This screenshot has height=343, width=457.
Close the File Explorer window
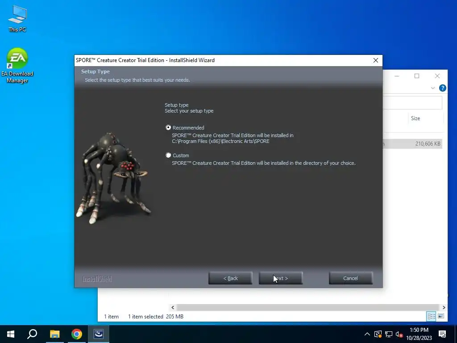pyautogui.click(x=437, y=76)
